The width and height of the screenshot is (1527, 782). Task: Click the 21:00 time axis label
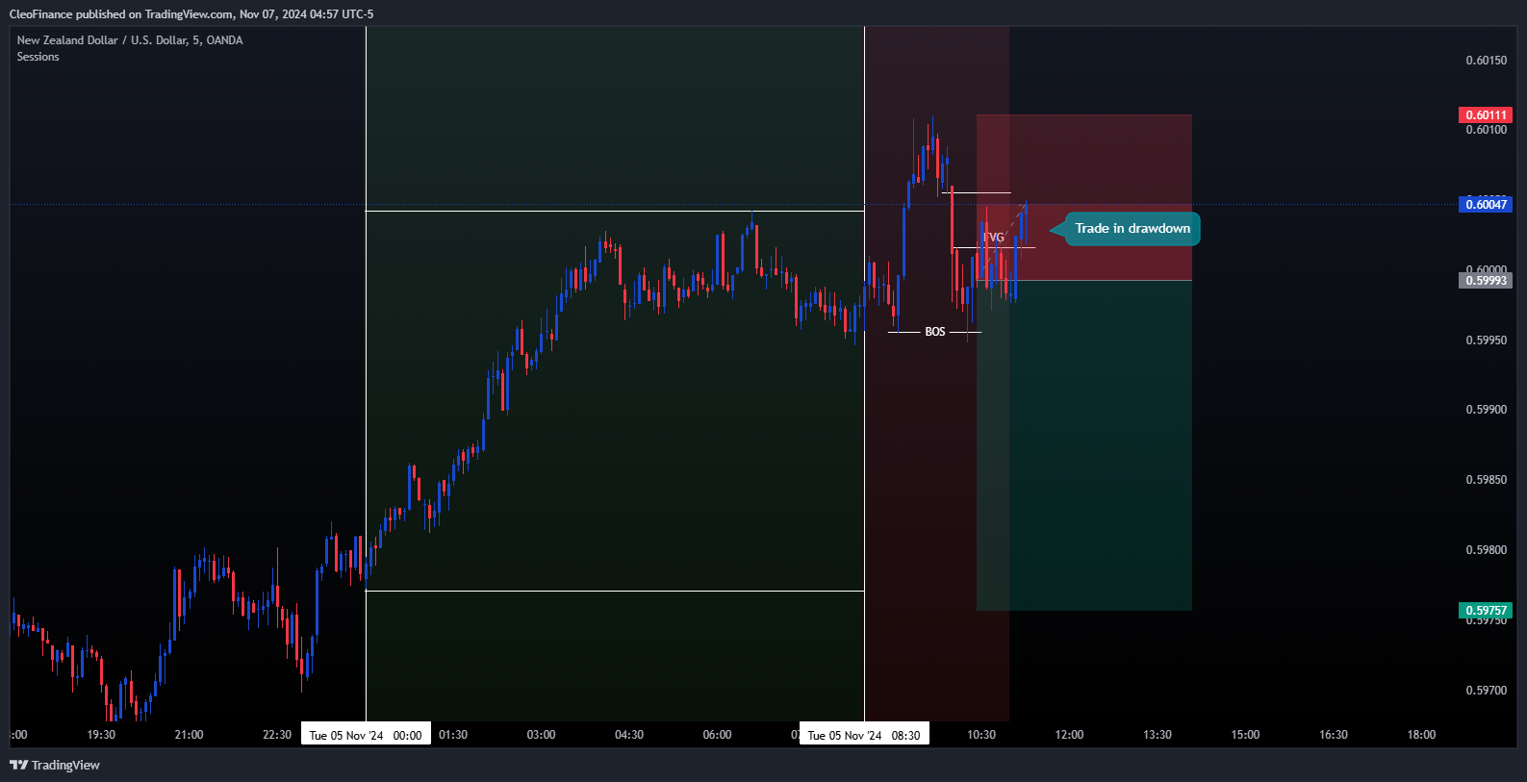click(189, 735)
